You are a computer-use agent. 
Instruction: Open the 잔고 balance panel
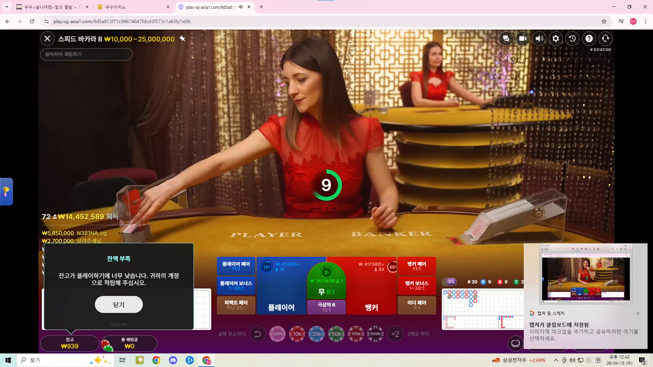pos(70,343)
